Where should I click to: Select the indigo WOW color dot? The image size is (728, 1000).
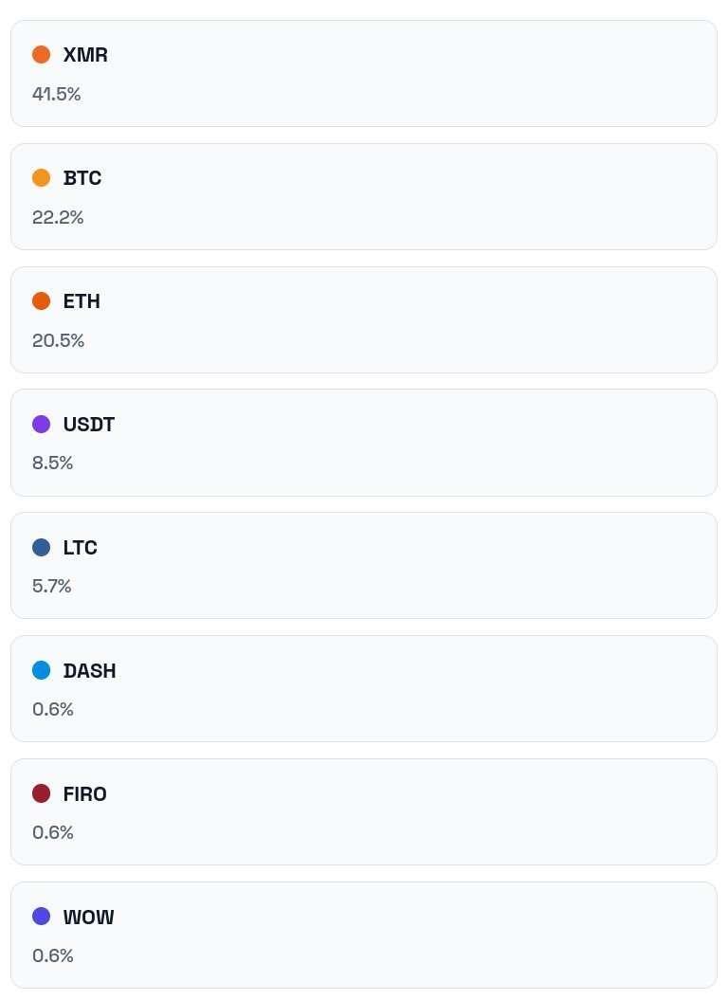tap(41, 917)
